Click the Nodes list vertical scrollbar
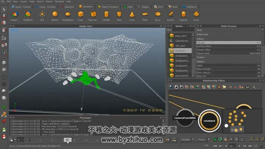This screenshot has width=265, height=149. coord(193,55)
